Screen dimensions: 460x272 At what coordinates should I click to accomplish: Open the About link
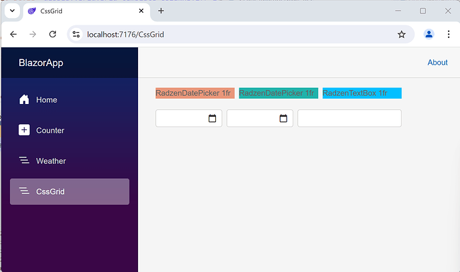click(437, 63)
